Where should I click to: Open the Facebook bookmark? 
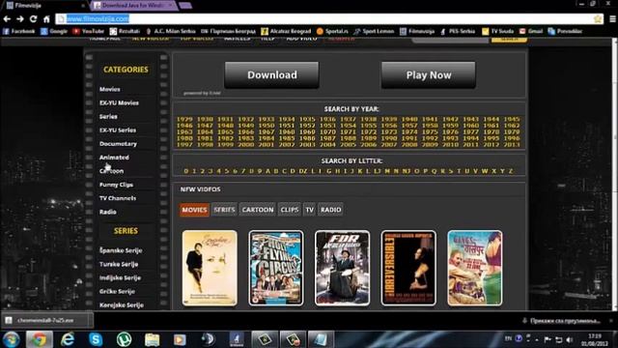coord(18,31)
